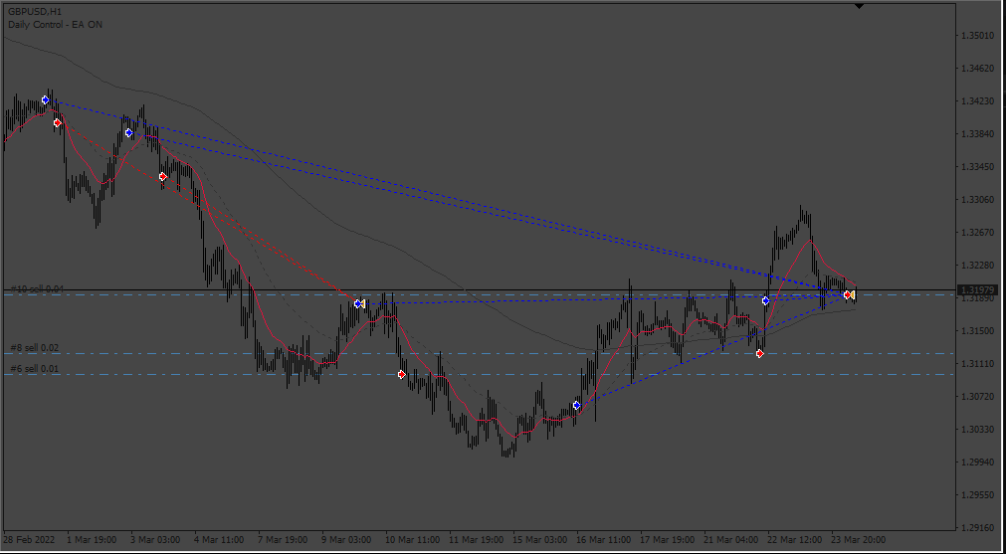Image resolution: width=1006 pixels, height=554 pixels.
Task: Click the 1.33060 price scale label
Action: (x=978, y=199)
